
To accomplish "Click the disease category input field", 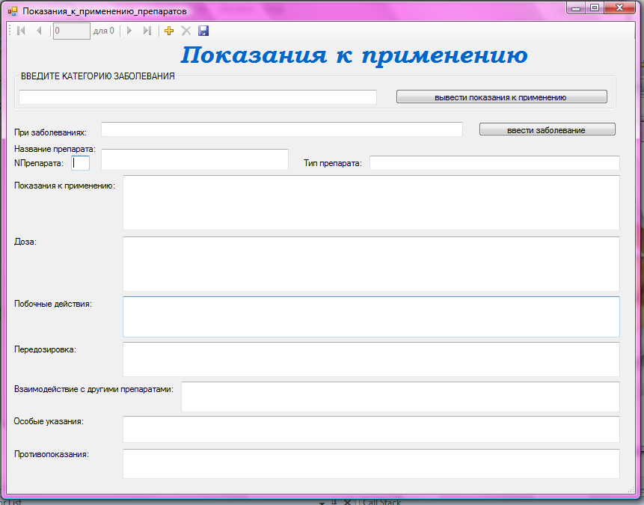I will (197, 97).
